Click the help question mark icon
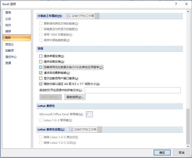 (176, 4)
